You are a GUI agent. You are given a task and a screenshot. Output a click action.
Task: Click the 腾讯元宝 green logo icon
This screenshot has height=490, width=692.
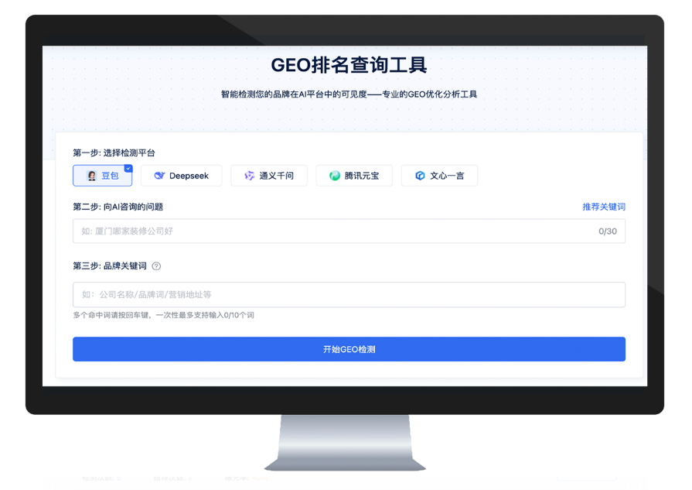pyautogui.click(x=335, y=176)
